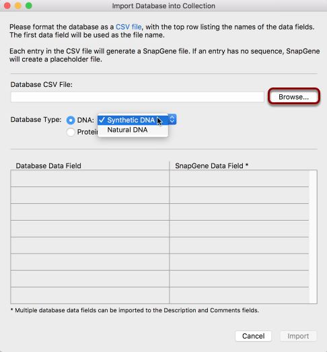
Task: Click the checkmark beside Synthetic DNA
Action: [102, 120]
